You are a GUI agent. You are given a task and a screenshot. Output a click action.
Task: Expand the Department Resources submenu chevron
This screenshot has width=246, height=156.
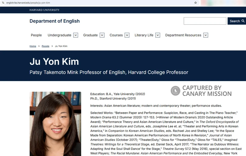pyautogui.click(x=206, y=35)
